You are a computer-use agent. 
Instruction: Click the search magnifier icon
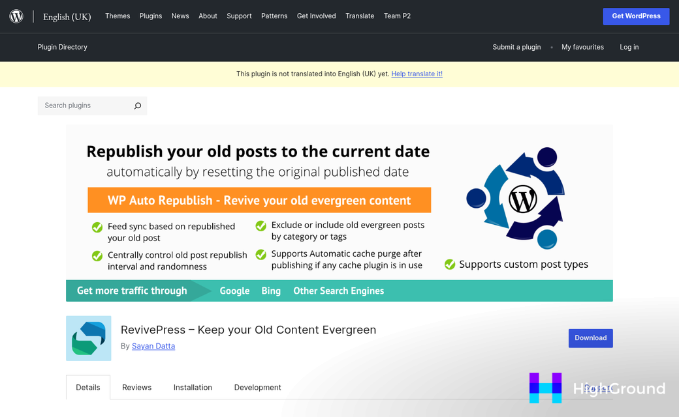137,106
